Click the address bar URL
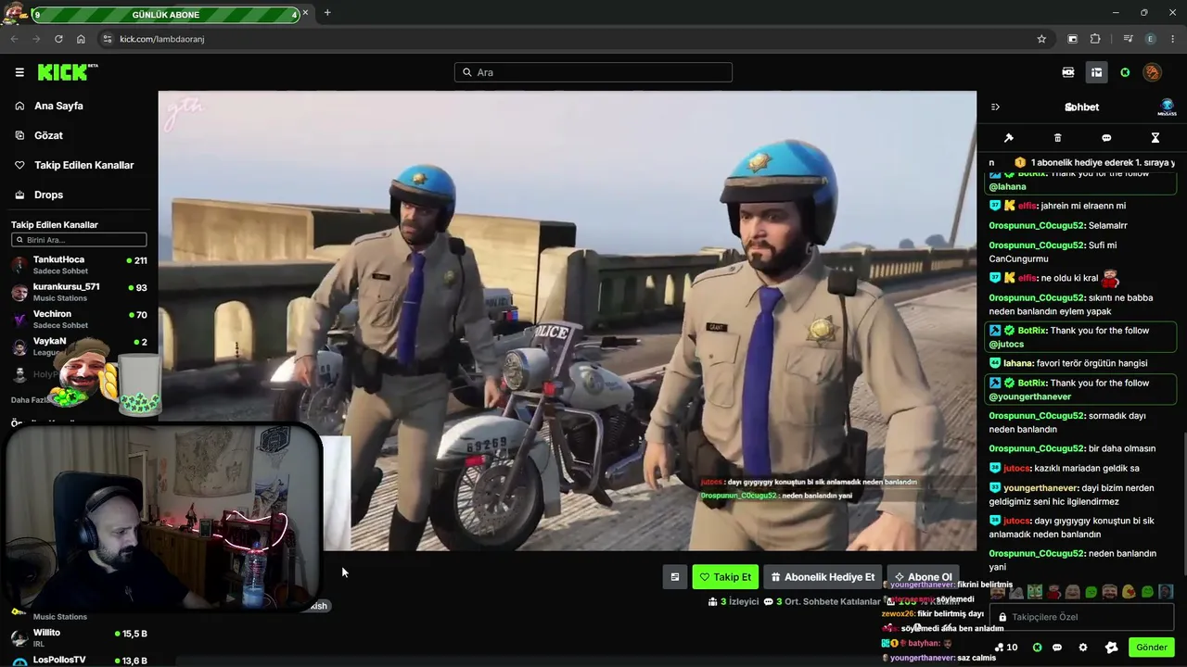This screenshot has width=1187, height=667. pos(162,39)
